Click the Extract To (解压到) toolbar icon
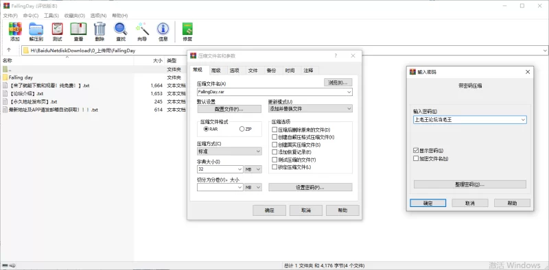Screen dimensions: 549x270 pyautogui.click(x=36, y=32)
